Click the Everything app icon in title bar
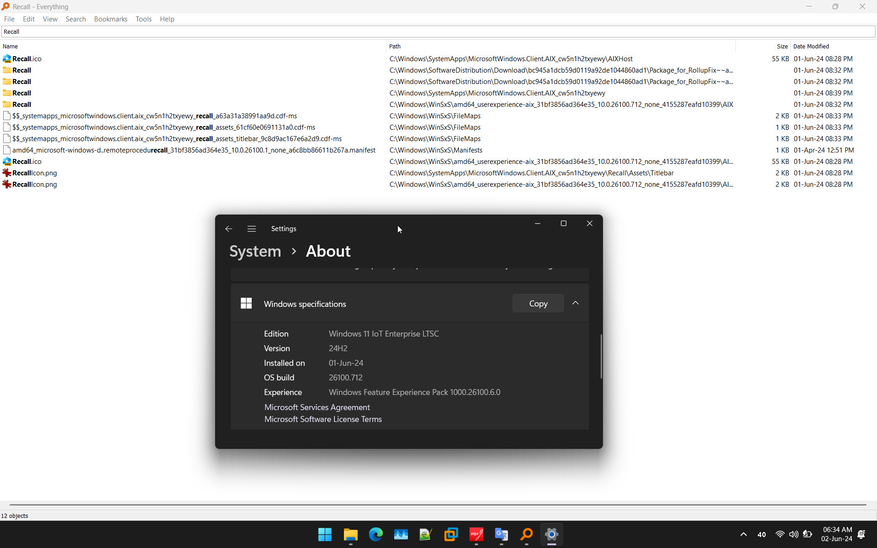This screenshot has height=548, width=877. click(x=5, y=6)
